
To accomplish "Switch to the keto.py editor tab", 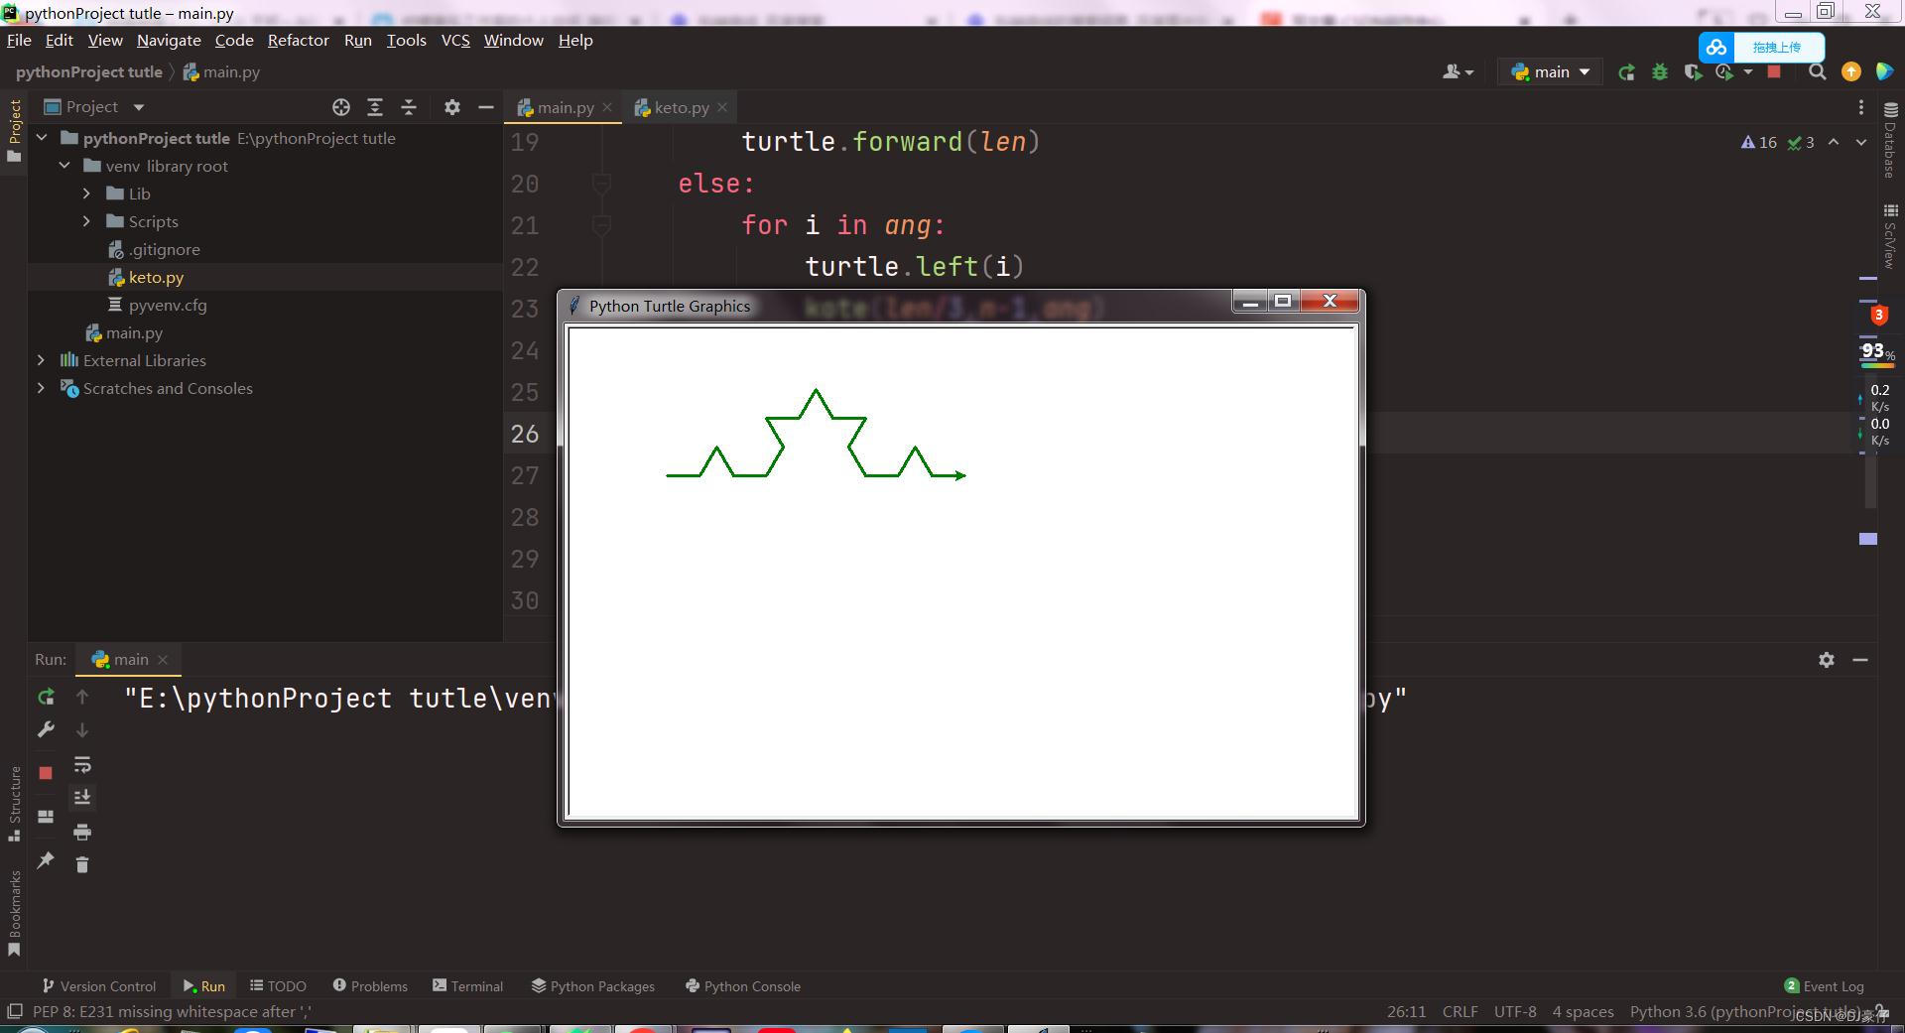I will [x=681, y=107].
